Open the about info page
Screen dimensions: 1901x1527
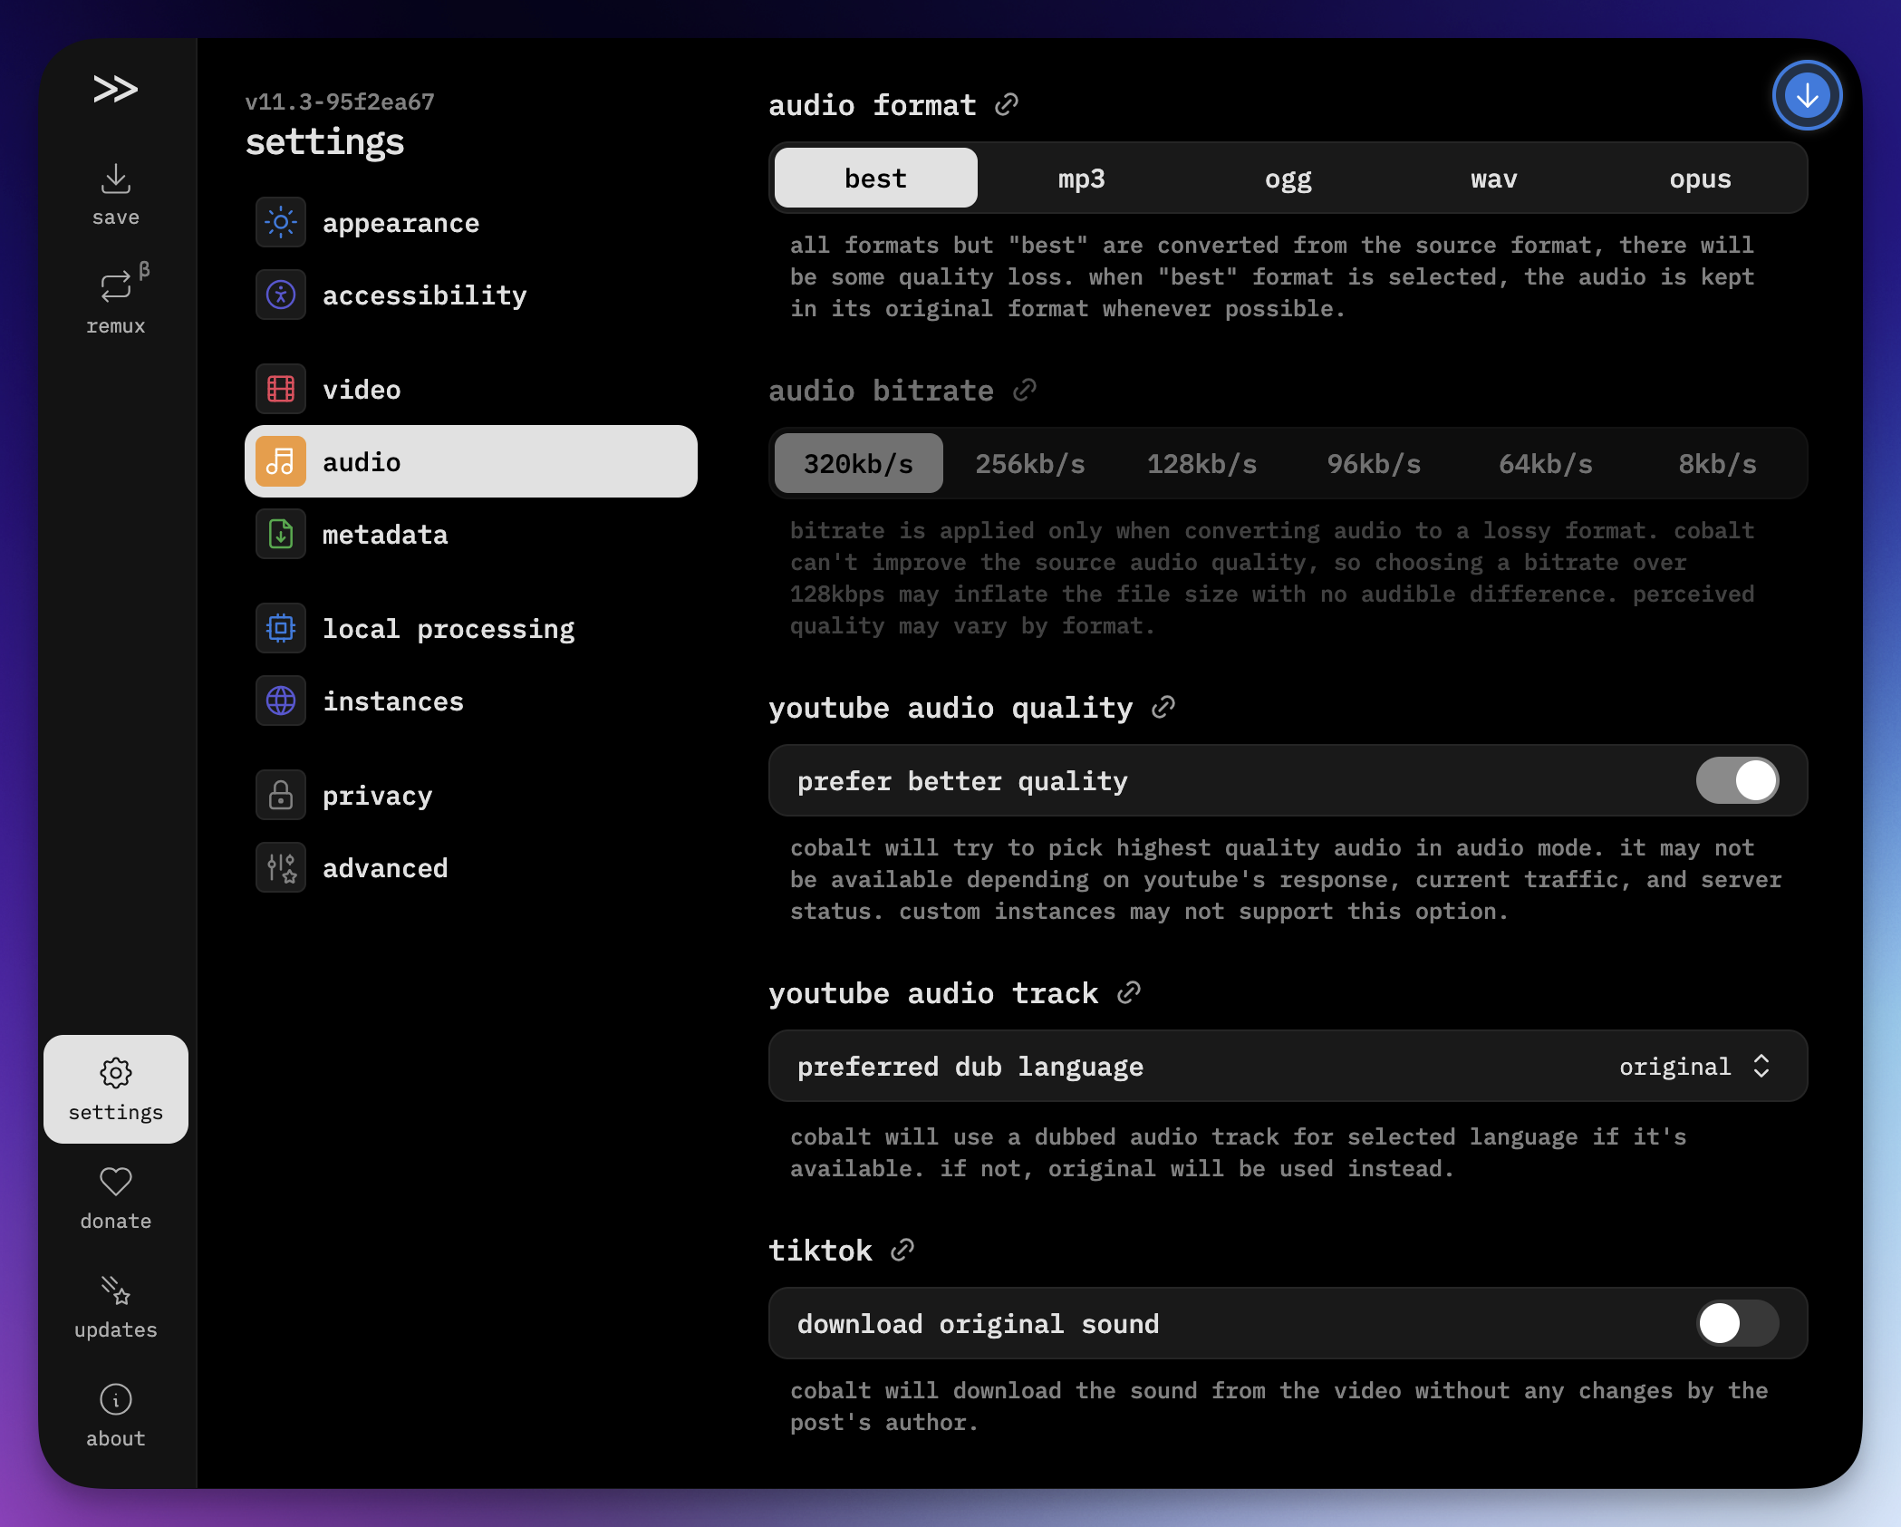pos(115,1415)
